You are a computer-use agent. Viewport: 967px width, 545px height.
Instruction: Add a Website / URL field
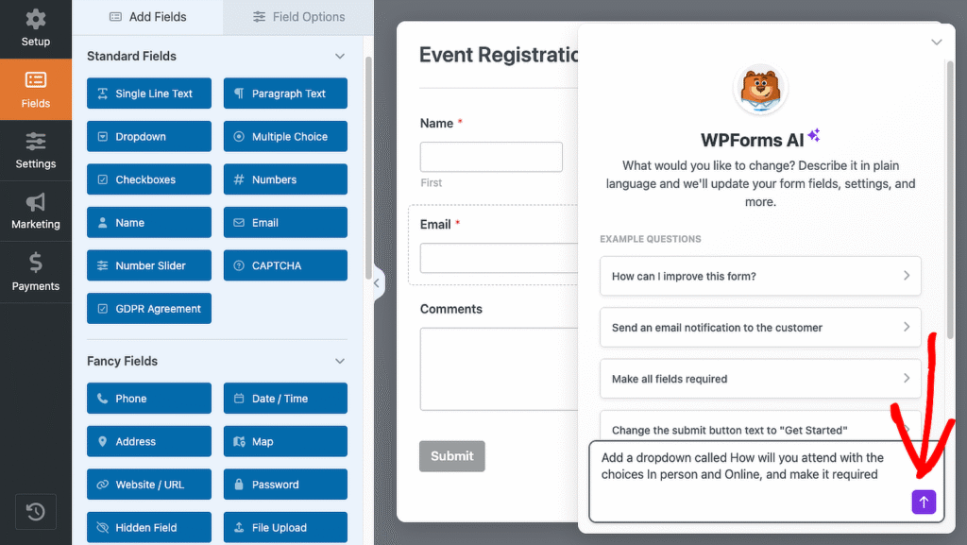(x=148, y=485)
